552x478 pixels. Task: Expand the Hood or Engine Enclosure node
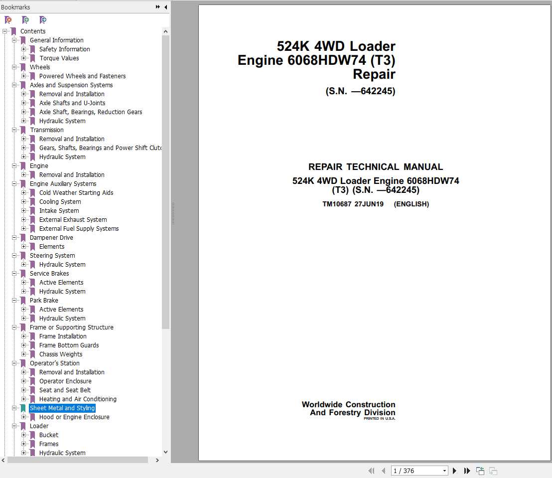click(x=23, y=417)
